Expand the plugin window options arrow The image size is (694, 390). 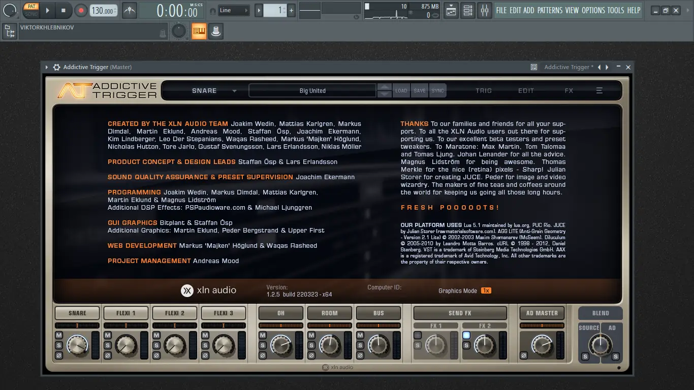pyautogui.click(x=47, y=67)
